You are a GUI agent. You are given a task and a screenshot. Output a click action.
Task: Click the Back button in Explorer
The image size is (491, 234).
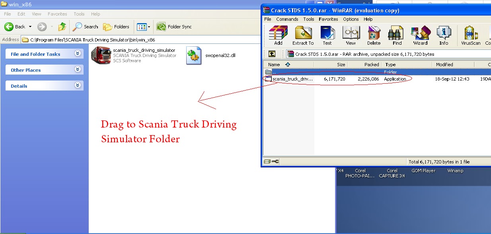coord(15,27)
